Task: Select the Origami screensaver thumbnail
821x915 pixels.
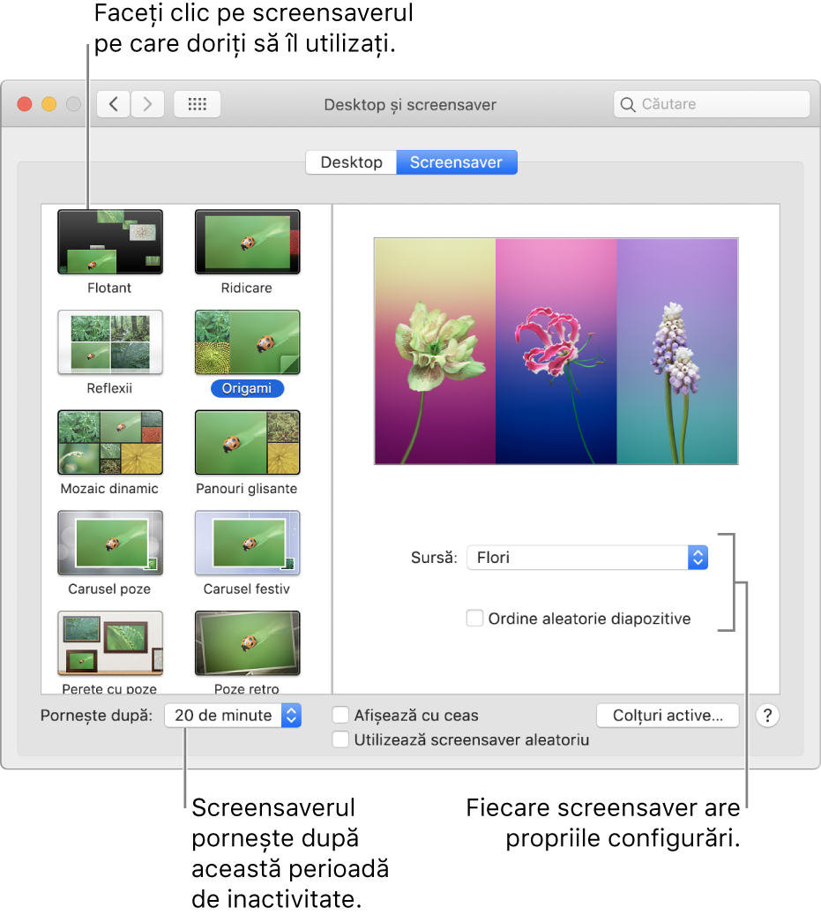Action: tap(247, 341)
